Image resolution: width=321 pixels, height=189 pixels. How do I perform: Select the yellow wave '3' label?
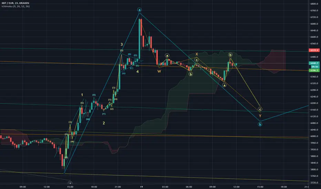coord(122,44)
